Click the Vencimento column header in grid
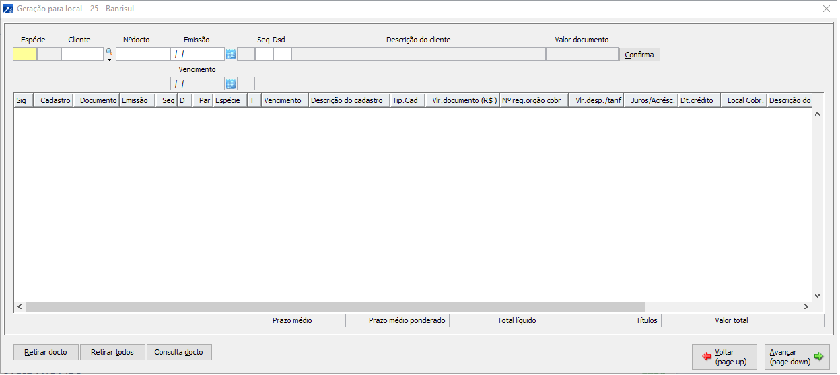This screenshot has height=375, width=840. coord(285,100)
